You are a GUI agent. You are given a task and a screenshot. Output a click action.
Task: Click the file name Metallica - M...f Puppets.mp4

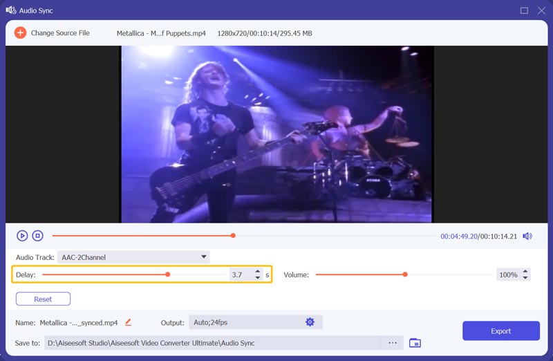tap(161, 33)
